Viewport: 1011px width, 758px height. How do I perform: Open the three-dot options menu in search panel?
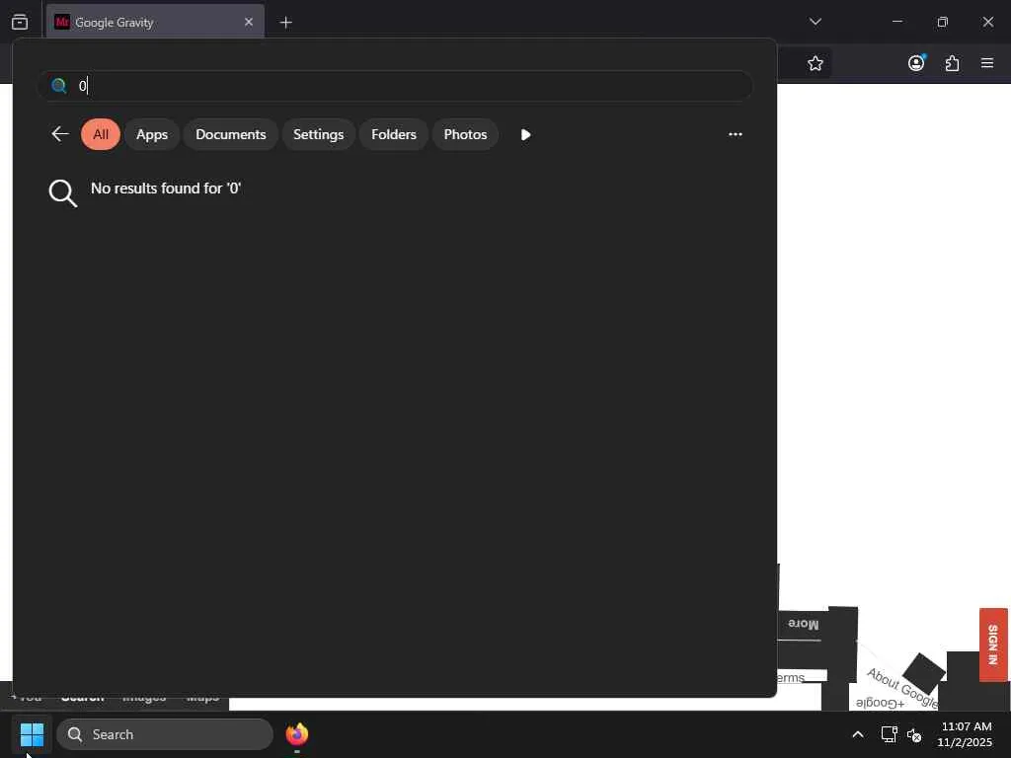pyautogui.click(x=735, y=134)
